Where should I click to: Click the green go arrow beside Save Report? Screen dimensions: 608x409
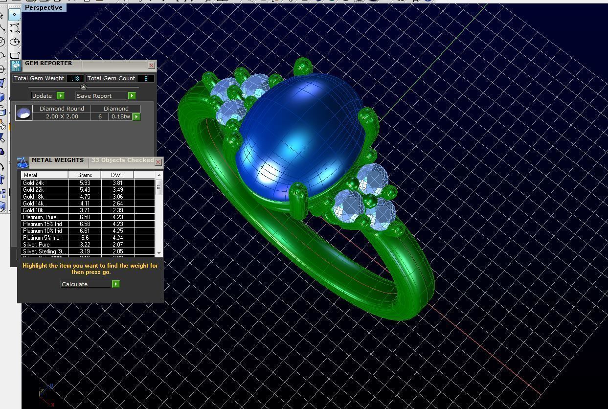coord(132,96)
